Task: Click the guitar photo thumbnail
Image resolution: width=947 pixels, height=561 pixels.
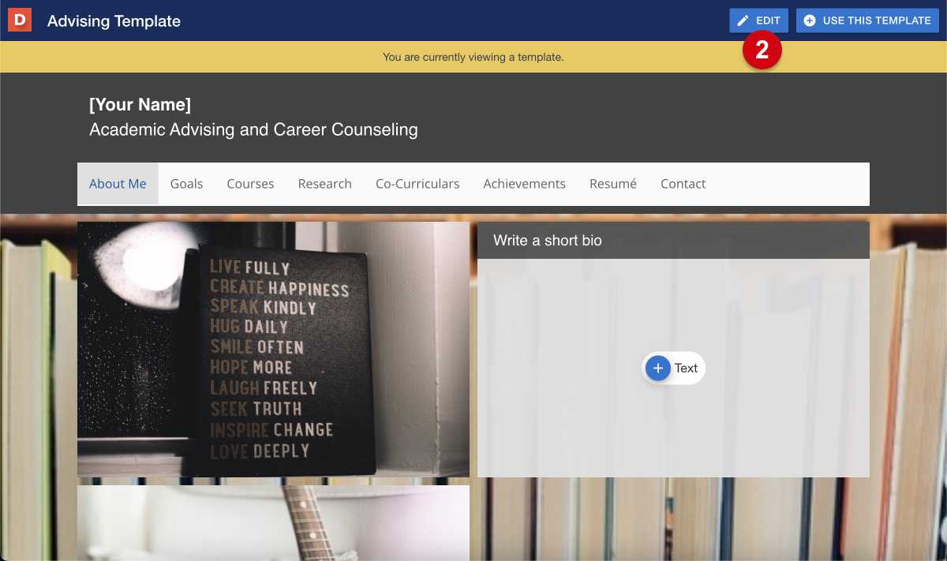Action: pyautogui.click(x=273, y=522)
